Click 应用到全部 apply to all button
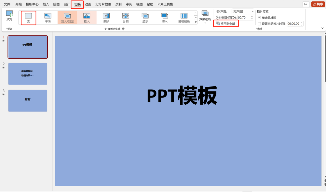This screenshot has width=326, height=192. (x=226, y=24)
